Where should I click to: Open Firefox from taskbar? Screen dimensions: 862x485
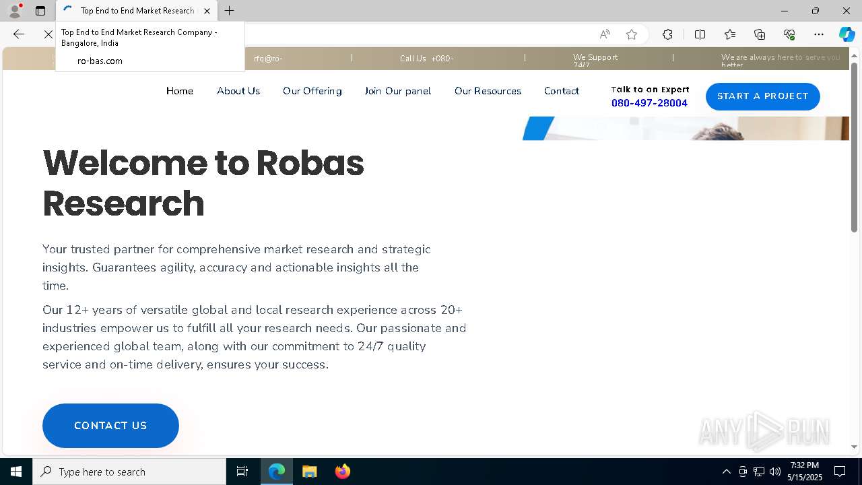coord(342,472)
